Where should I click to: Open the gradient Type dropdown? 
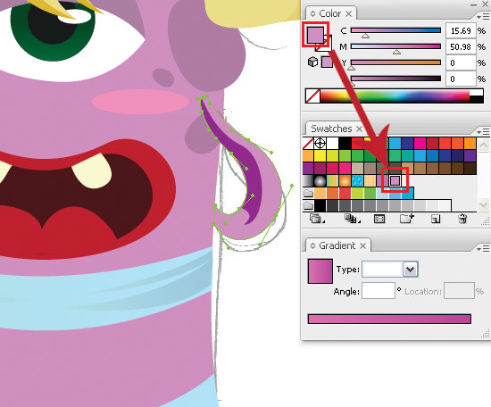411,270
